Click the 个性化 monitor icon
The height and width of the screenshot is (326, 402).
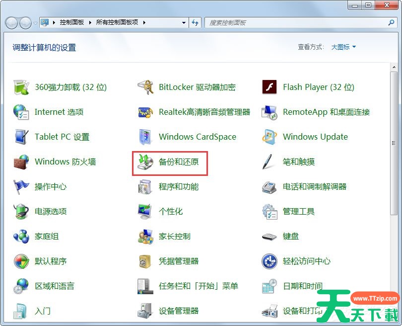(145, 212)
